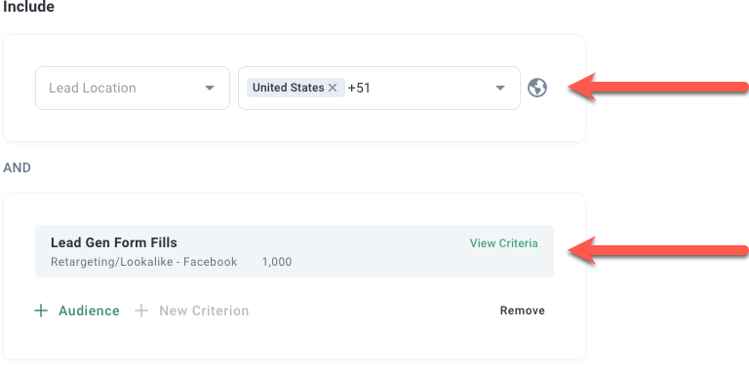749x365 pixels.
Task: Select the Lead Gen Form Fills audience row
Action: (x=295, y=251)
